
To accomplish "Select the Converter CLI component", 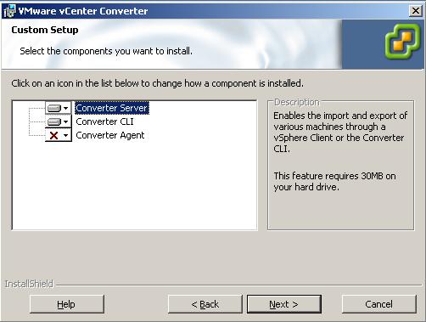I will point(104,121).
